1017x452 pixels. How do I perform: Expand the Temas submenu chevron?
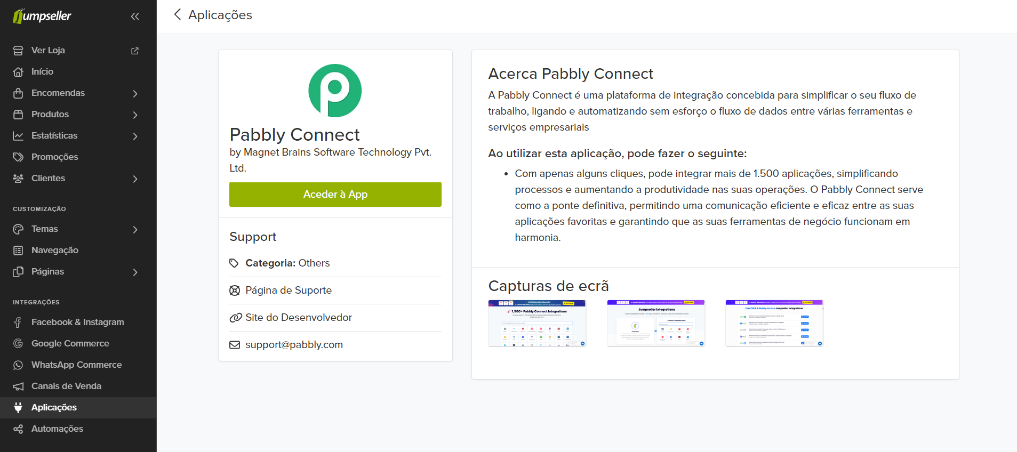[x=135, y=230]
